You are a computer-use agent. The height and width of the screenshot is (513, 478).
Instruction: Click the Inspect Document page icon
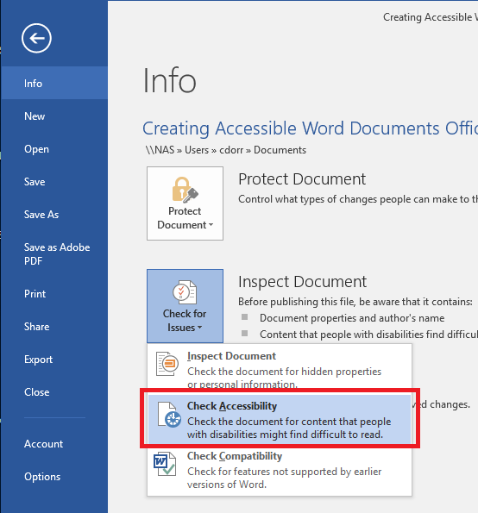click(x=167, y=364)
